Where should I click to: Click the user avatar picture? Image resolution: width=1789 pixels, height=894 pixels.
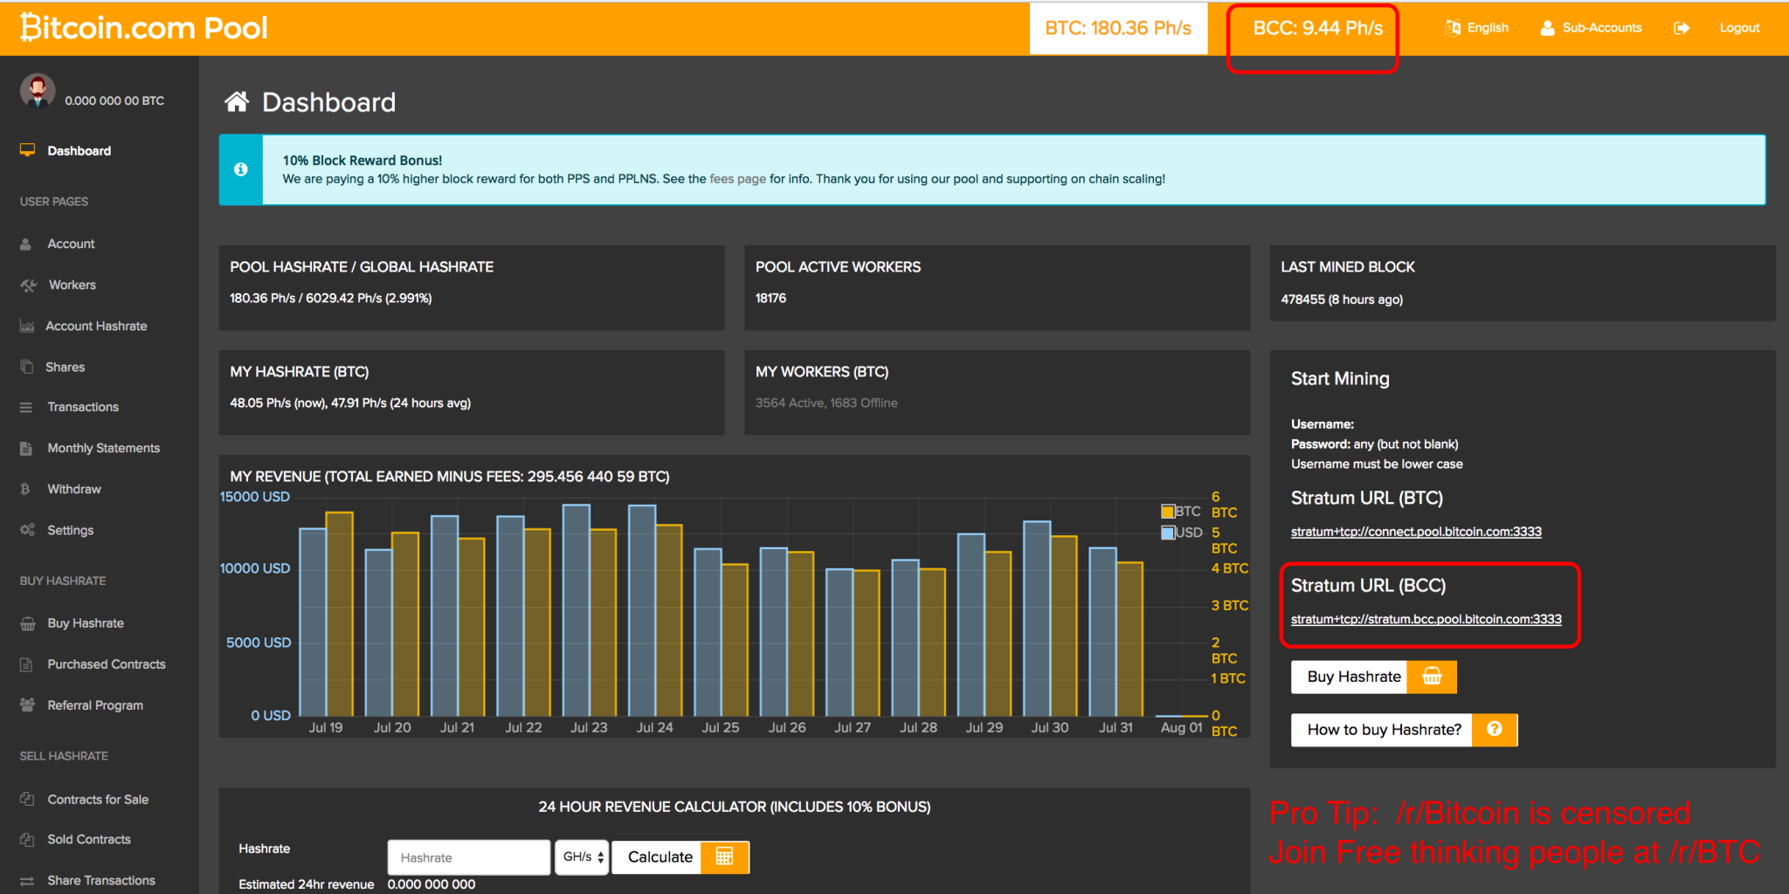38,91
